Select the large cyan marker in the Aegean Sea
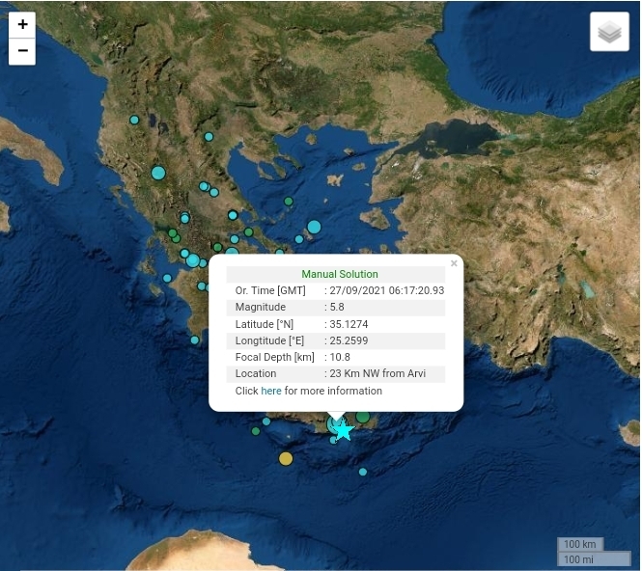 tap(314, 228)
